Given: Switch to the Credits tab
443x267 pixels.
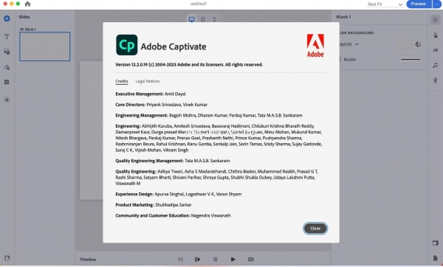Looking at the screenshot, I should pyautogui.click(x=122, y=81).
